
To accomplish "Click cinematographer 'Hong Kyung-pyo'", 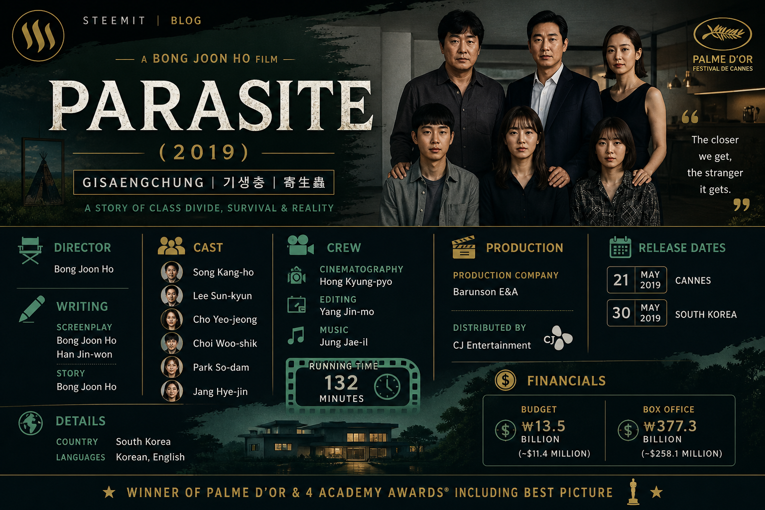I will (356, 282).
